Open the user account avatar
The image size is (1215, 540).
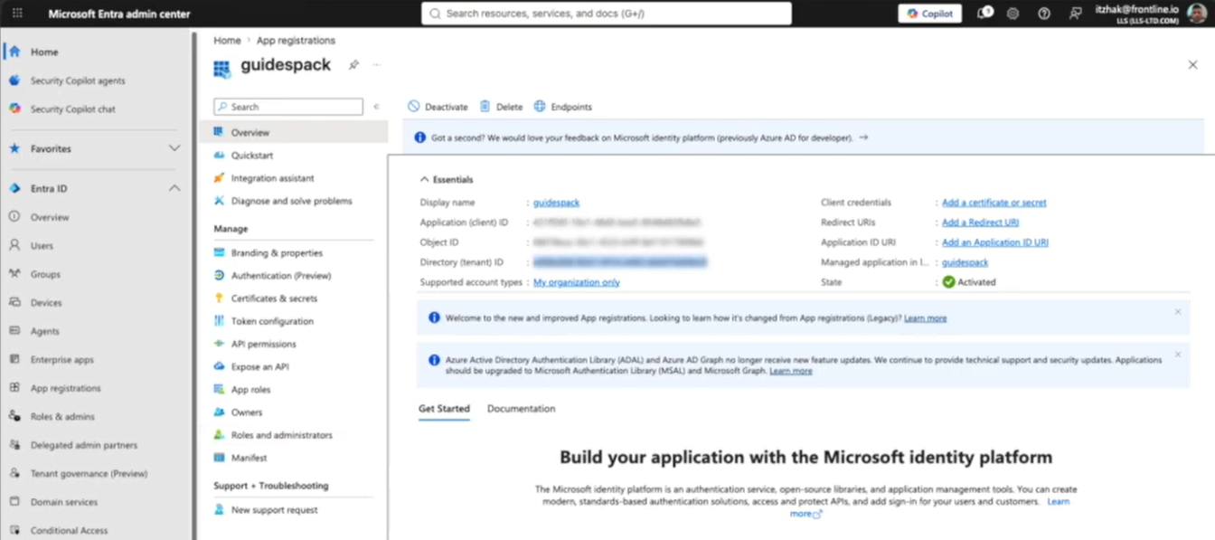pos(1197,14)
